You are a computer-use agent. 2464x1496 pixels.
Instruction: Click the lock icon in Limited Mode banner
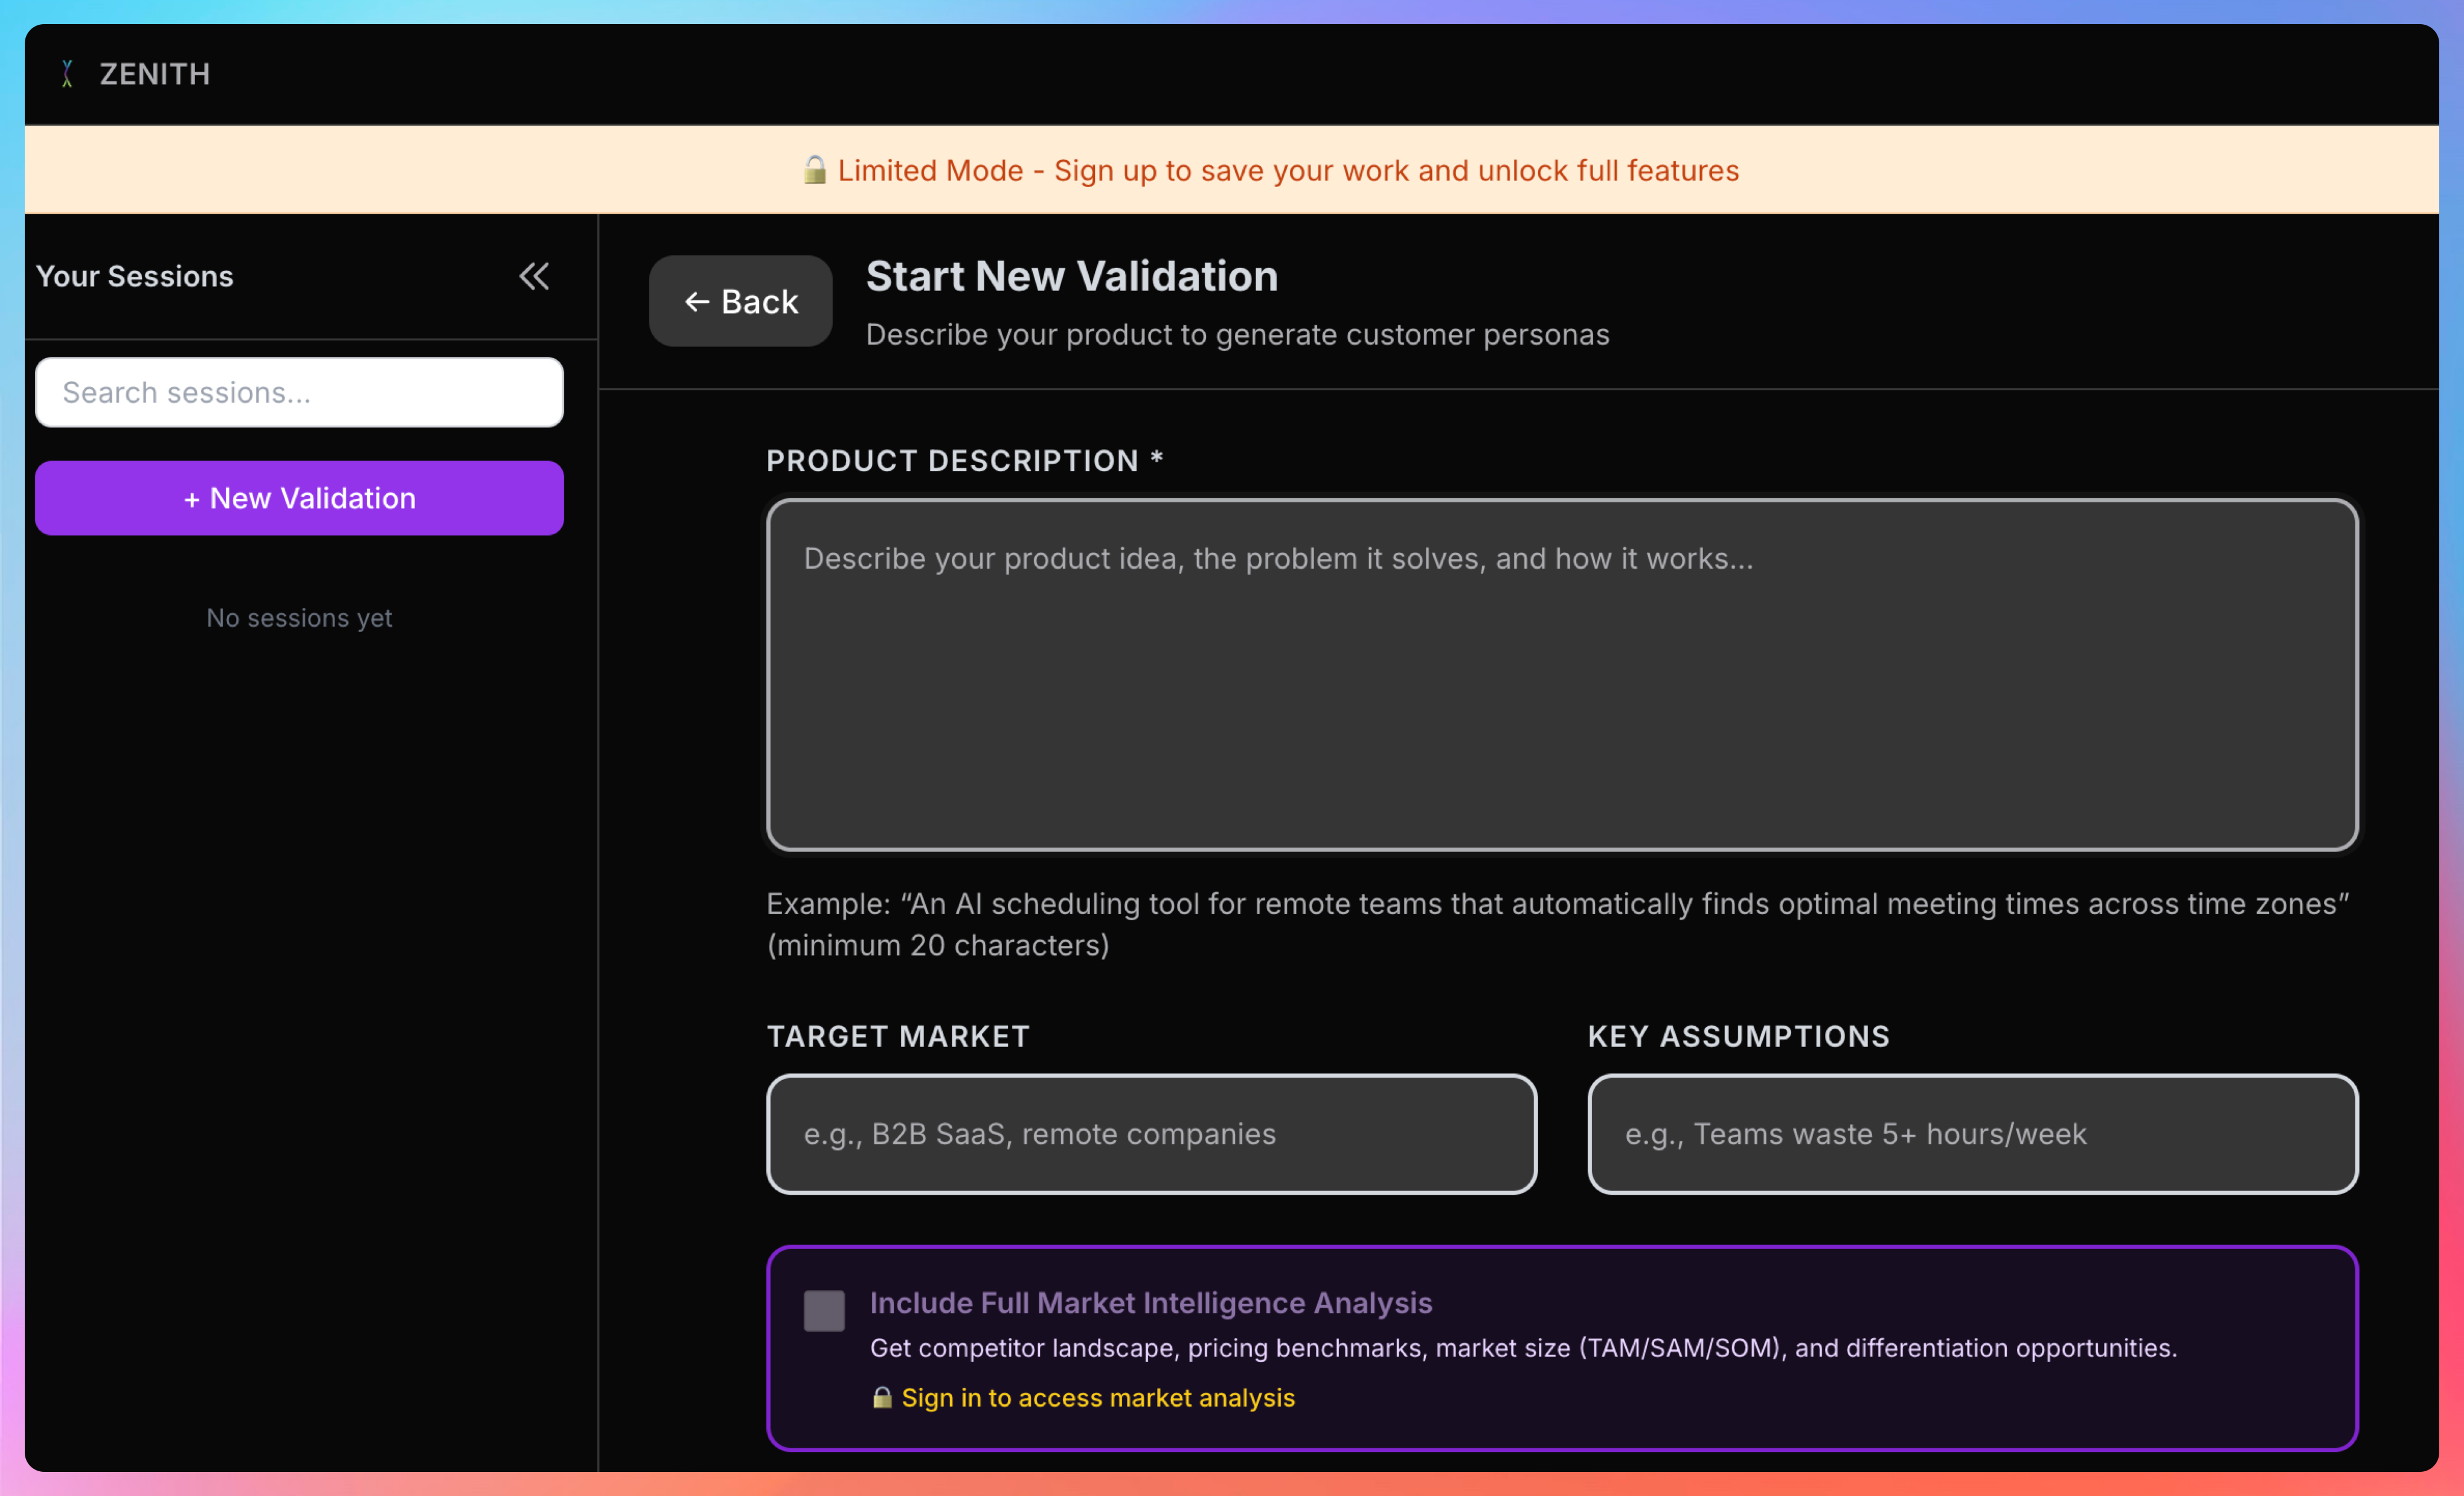pos(814,170)
